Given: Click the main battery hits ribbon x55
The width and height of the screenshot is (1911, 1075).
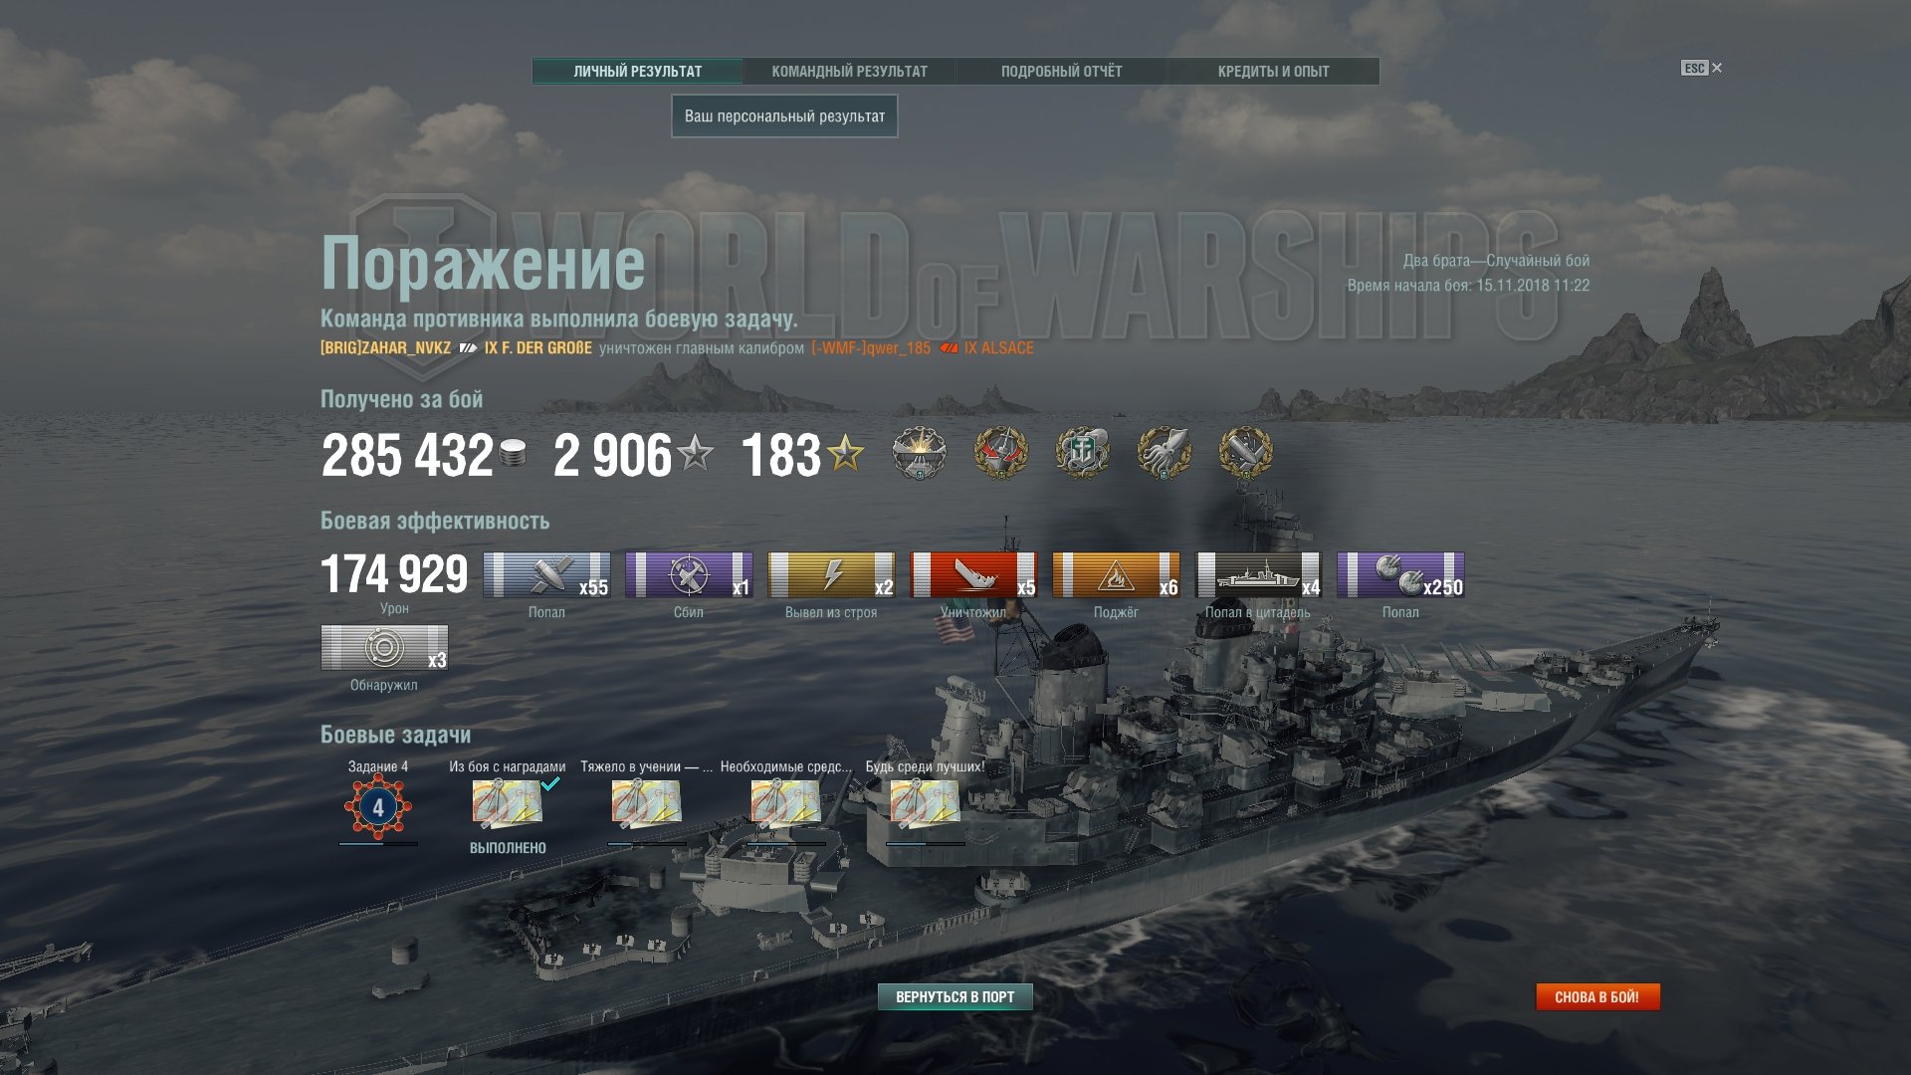Looking at the screenshot, I should [x=546, y=575].
